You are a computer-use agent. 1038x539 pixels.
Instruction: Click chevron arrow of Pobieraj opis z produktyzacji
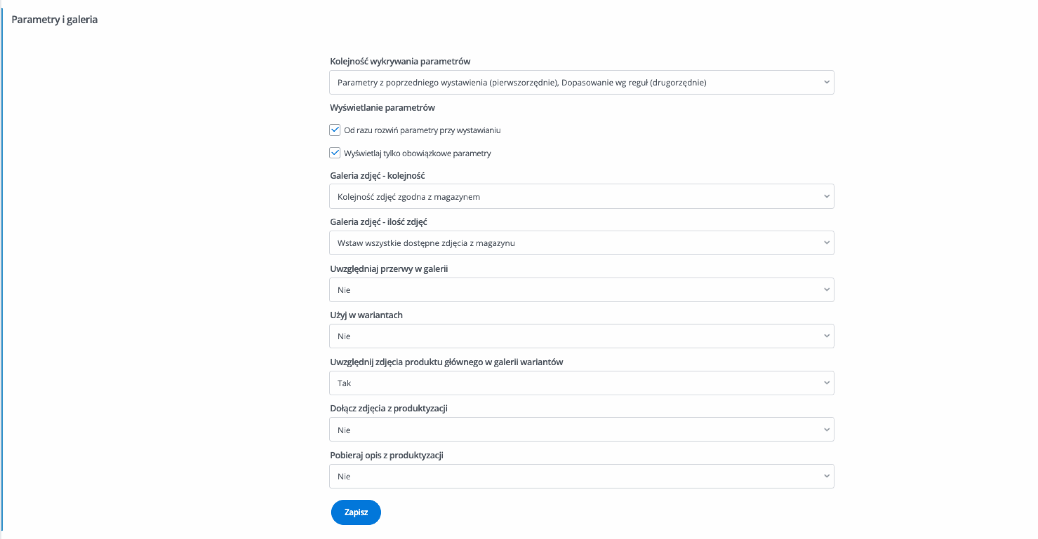[x=826, y=476]
